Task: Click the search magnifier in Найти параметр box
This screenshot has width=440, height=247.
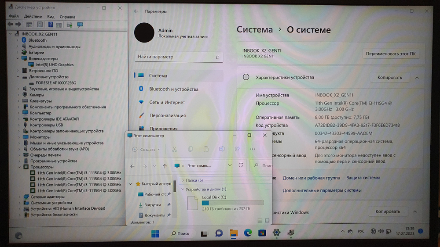Action: 217,57
